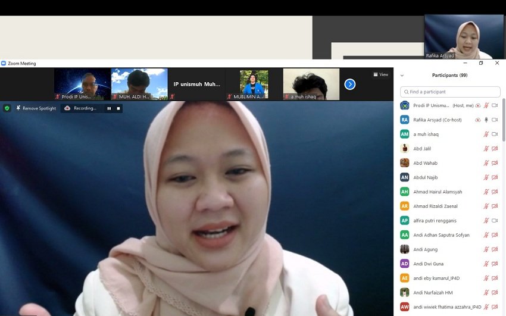Image resolution: width=506 pixels, height=316 pixels.
Task: Click alfira putri rengganis's mic icon
Action: pyautogui.click(x=486, y=221)
